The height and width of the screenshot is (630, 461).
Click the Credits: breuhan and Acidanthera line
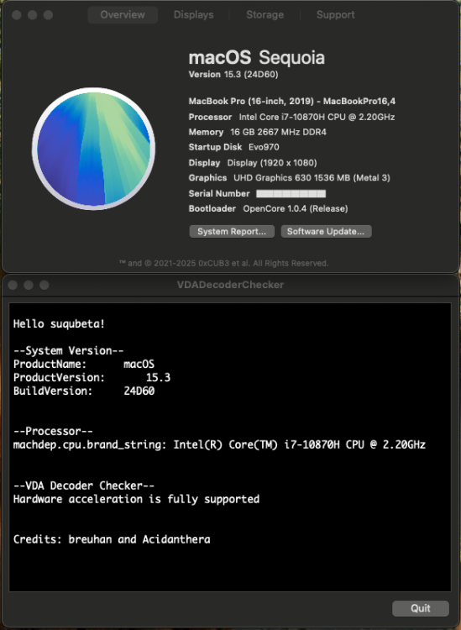112,539
